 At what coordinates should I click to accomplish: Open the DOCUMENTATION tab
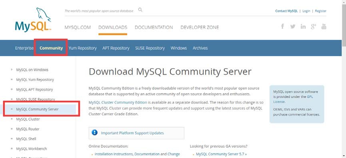pyautogui.click(x=154, y=27)
